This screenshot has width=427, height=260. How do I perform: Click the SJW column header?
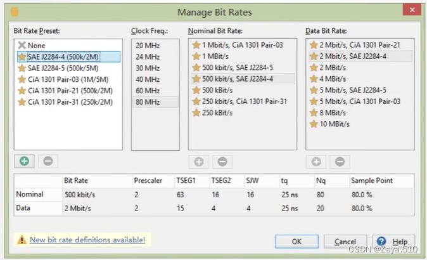pyautogui.click(x=262, y=181)
